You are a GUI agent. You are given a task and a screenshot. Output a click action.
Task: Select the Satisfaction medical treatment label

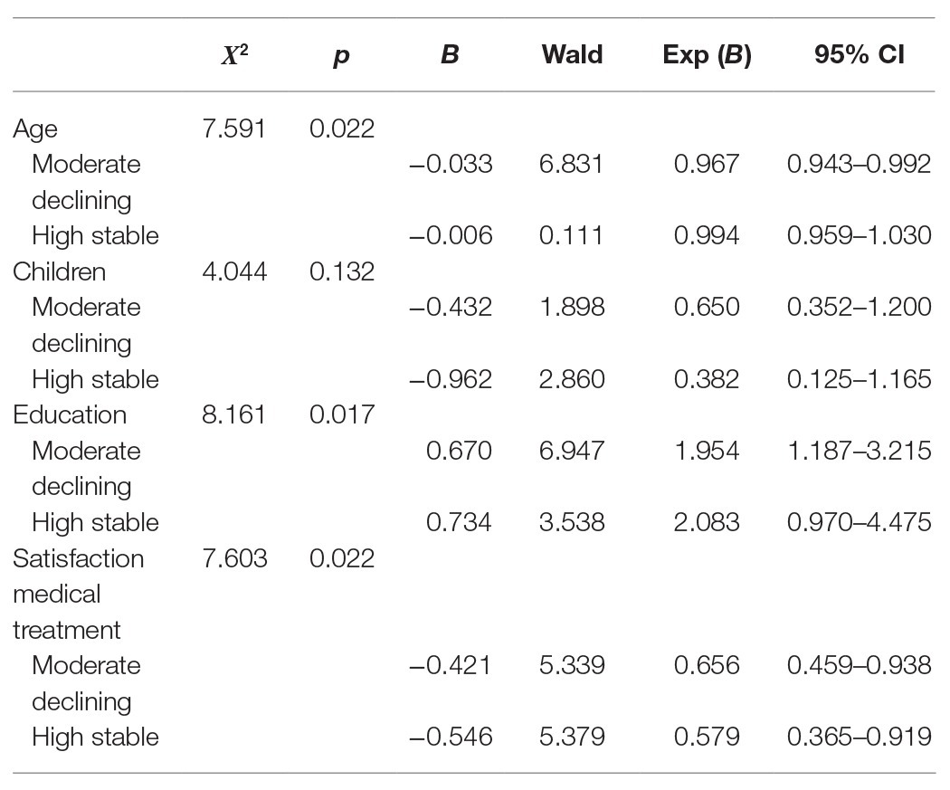pyautogui.click(x=78, y=595)
